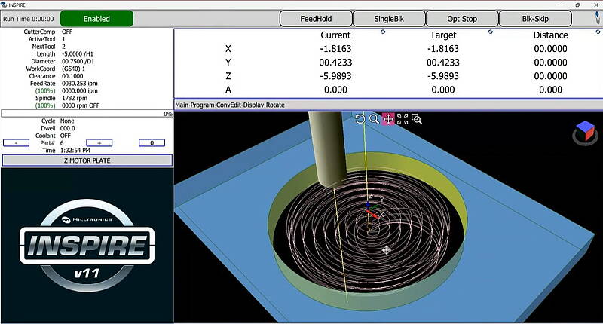
Task: Click the green Enabled status button
Action: 96,19
